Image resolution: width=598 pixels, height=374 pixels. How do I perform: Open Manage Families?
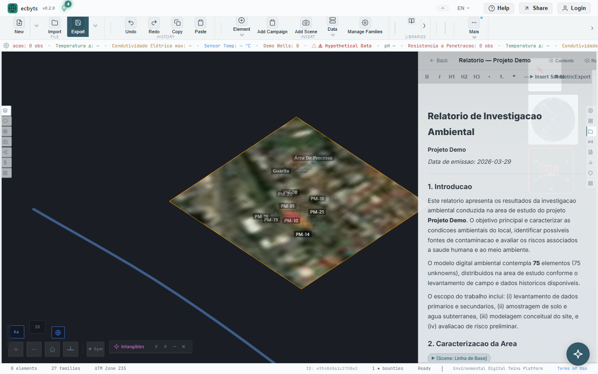[365, 26]
